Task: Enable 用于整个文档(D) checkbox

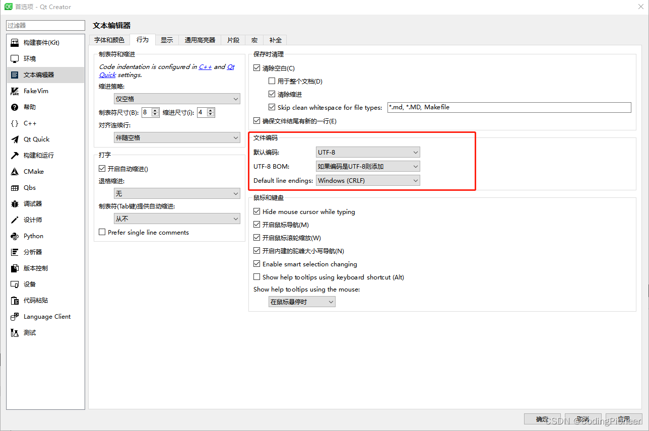Action: 272,81
